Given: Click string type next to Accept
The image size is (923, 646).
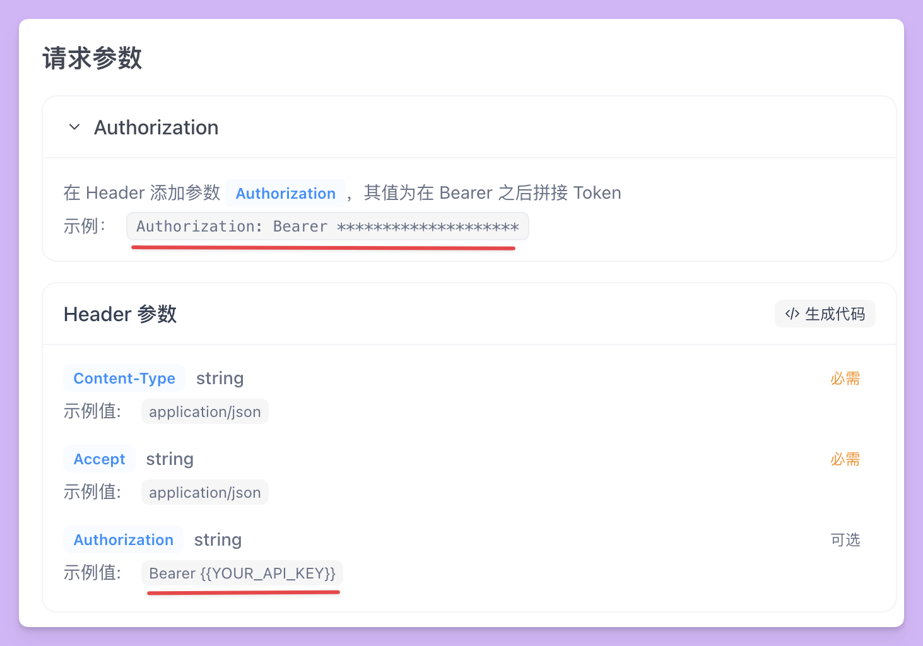Looking at the screenshot, I should [170, 459].
